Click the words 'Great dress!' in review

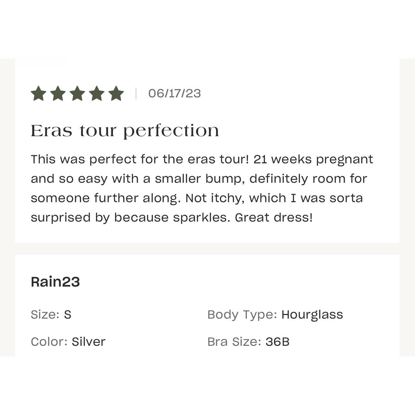274,217
